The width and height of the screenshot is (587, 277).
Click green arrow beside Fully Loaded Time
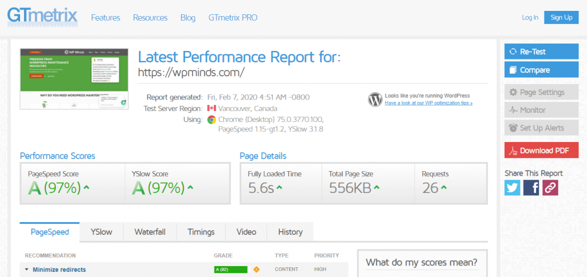[279, 188]
